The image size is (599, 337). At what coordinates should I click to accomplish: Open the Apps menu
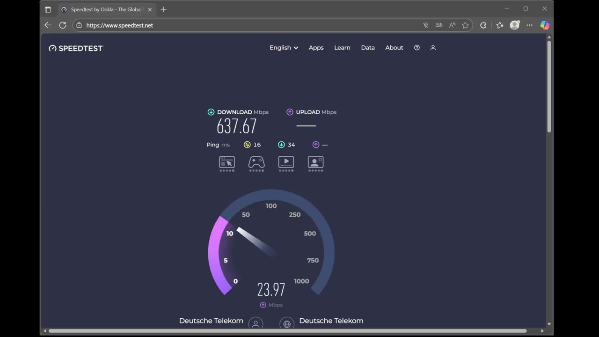pyautogui.click(x=316, y=48)
